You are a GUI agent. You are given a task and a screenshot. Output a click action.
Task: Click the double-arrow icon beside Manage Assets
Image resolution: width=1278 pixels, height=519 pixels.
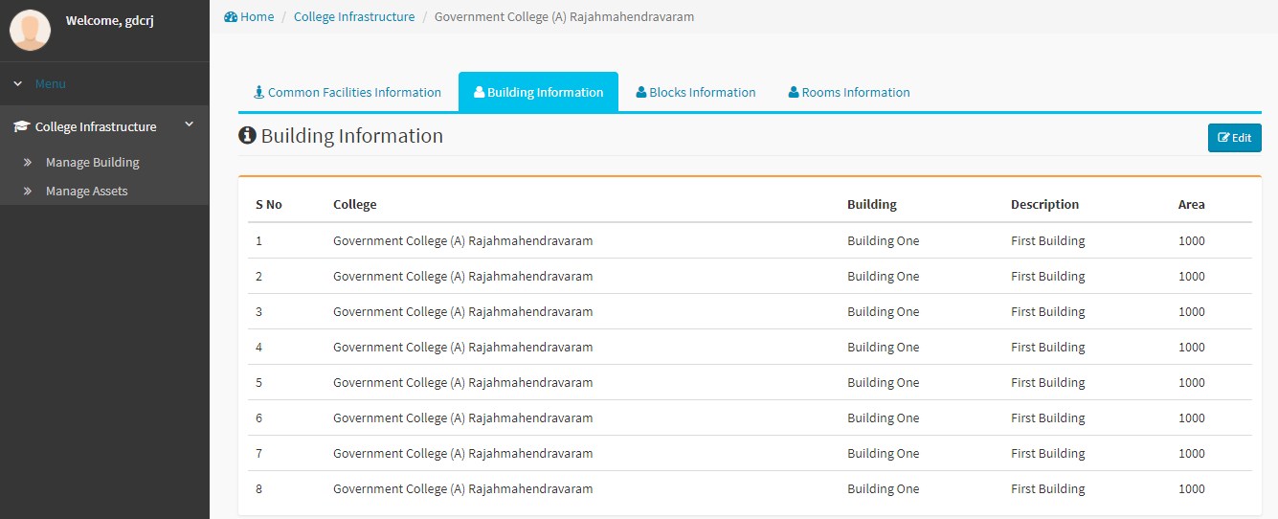pos(28,192)
